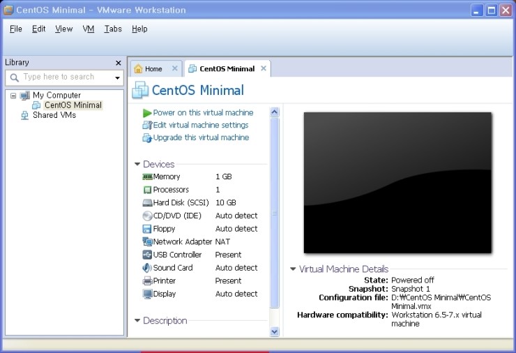
Task: Click Upgrade this virtual machine link
Action: pos(201,137)
